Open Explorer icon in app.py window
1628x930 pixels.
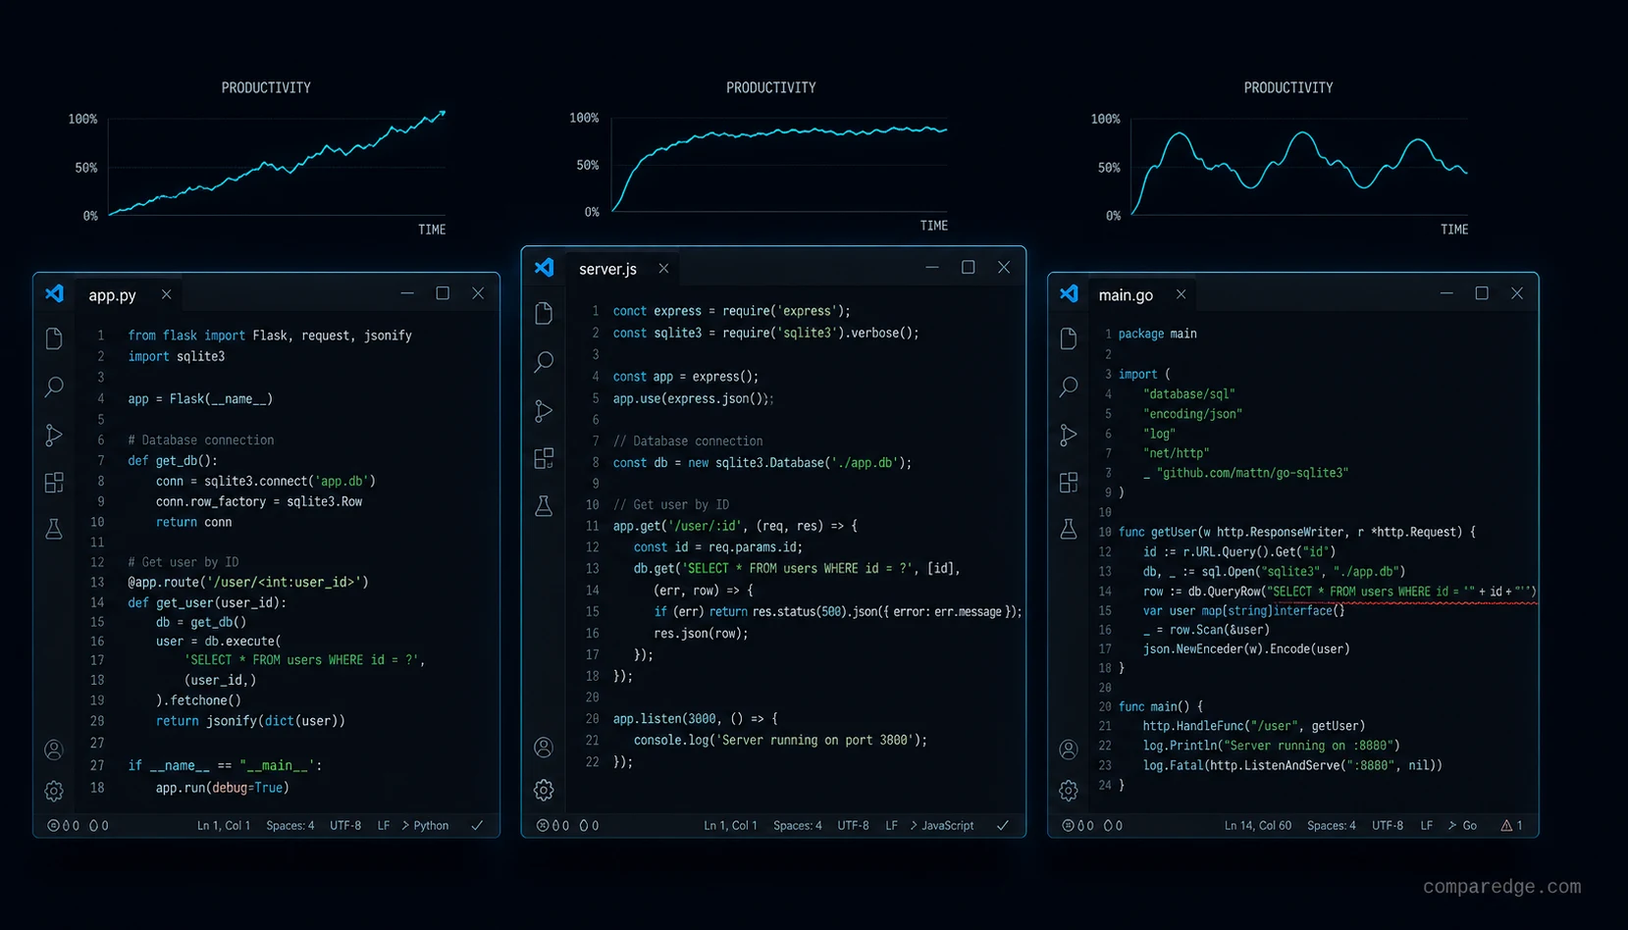coord(54,338)
